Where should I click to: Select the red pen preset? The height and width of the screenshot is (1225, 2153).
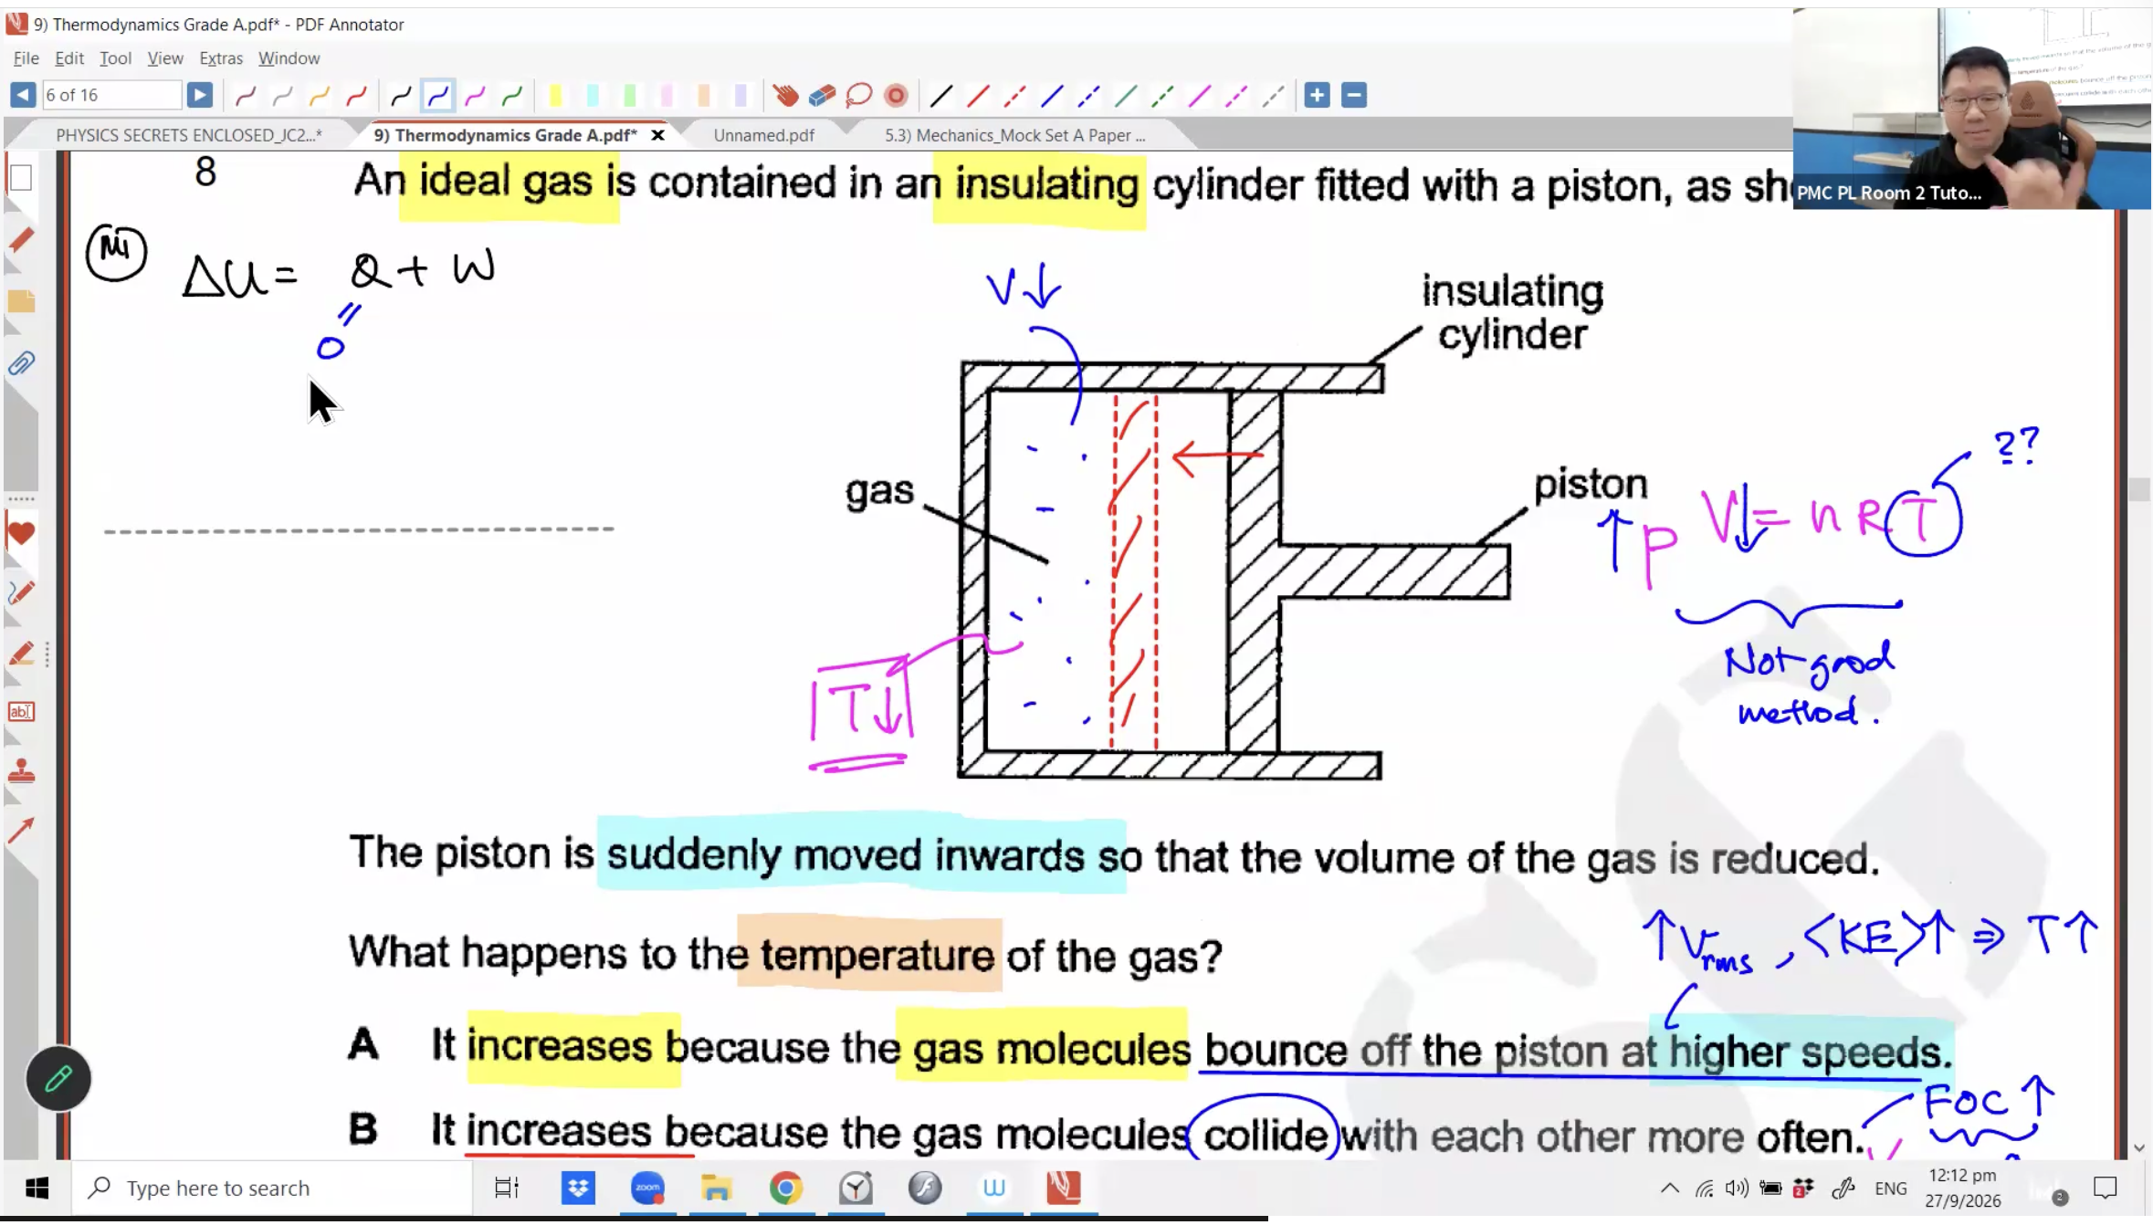[356, 95]
